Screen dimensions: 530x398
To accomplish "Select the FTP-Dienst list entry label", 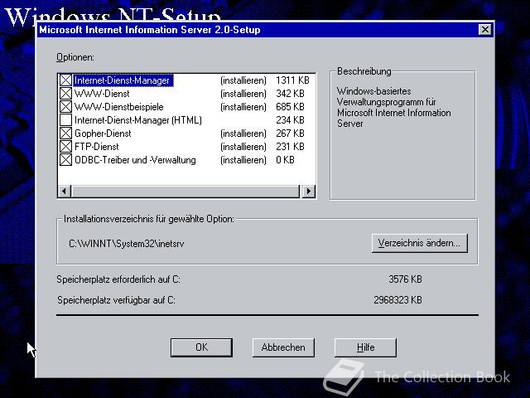I will [97, 147].
